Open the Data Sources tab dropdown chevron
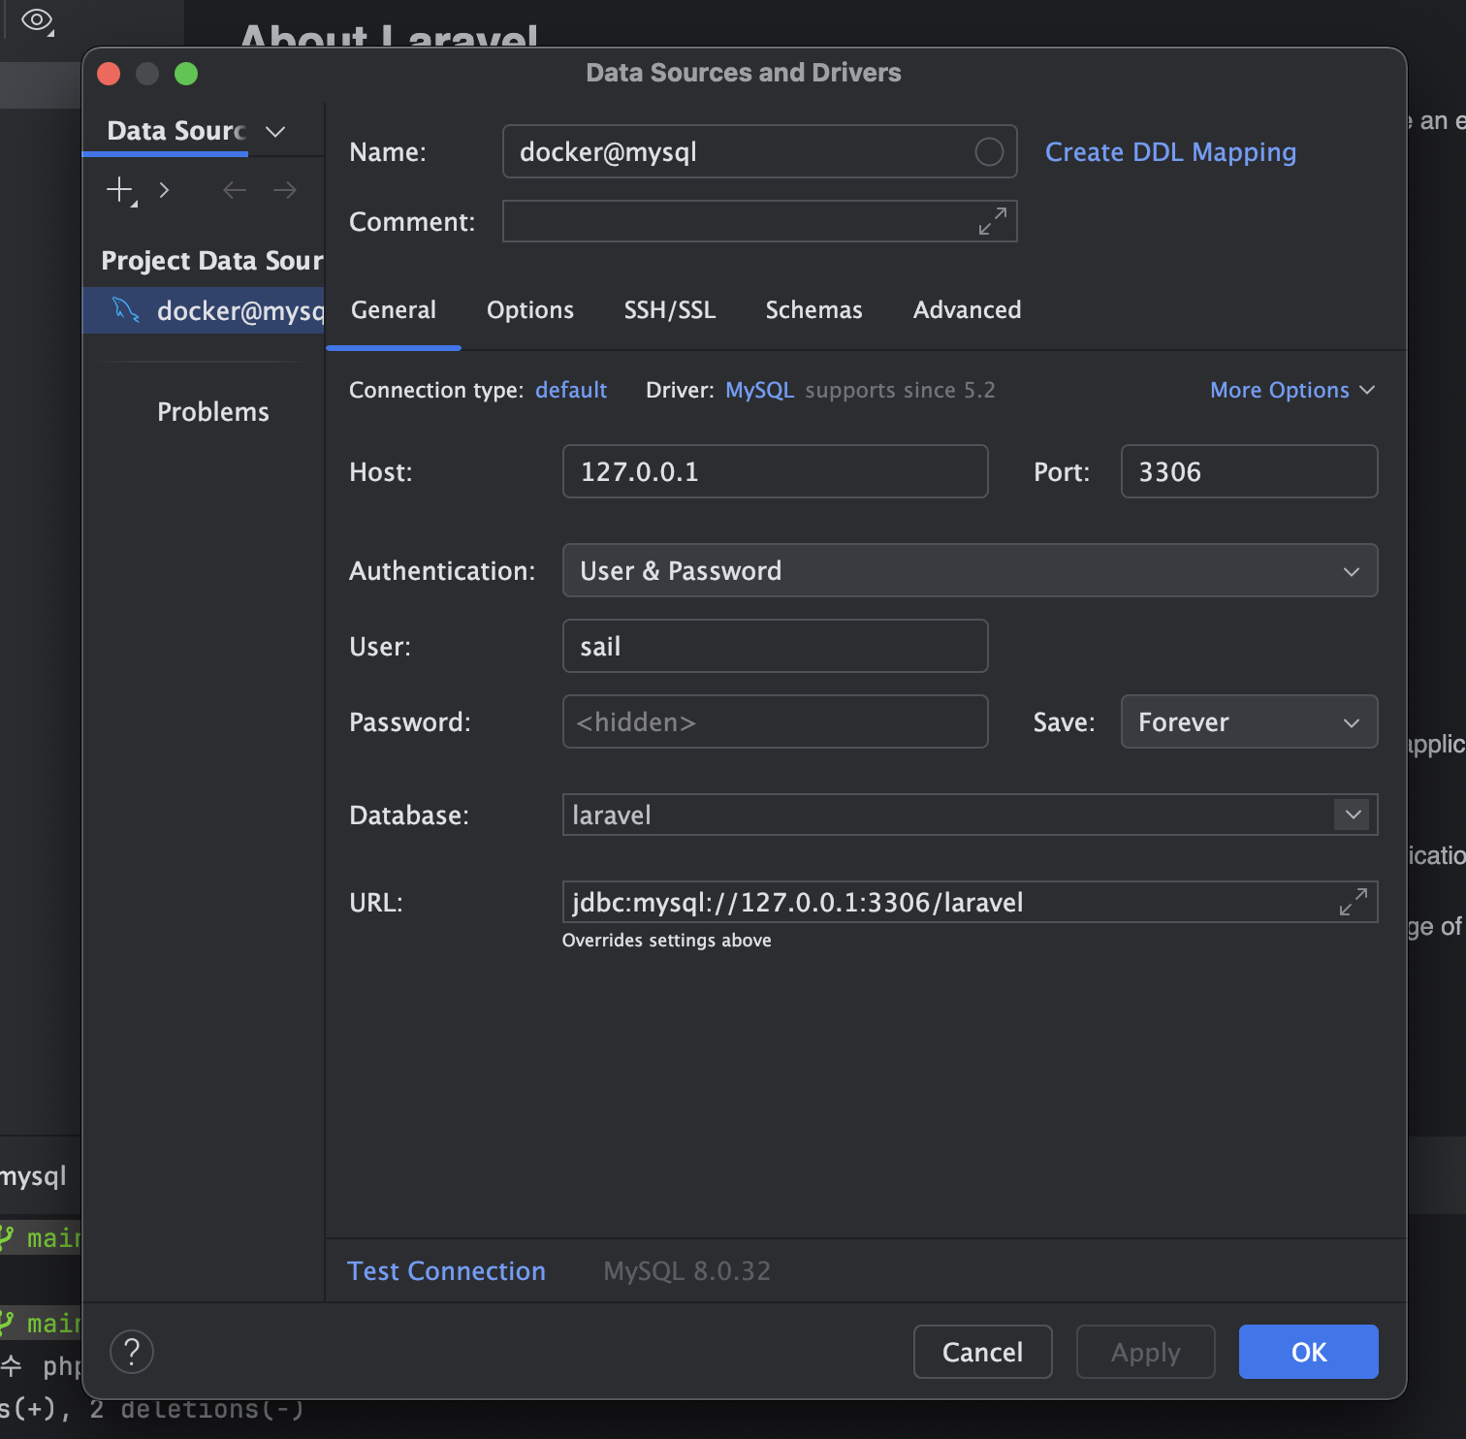 [x=275, y=131]
